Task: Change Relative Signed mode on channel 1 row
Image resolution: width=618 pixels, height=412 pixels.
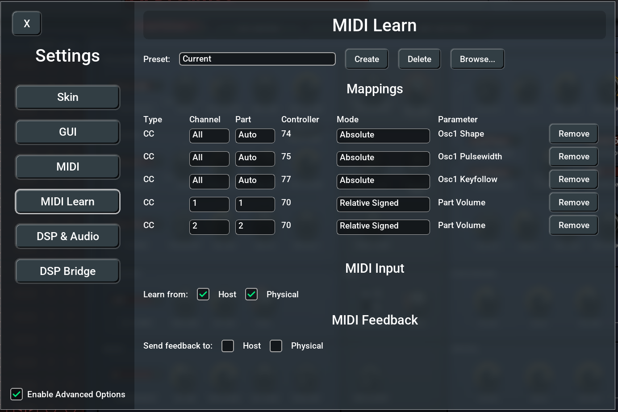Action: 383,204
